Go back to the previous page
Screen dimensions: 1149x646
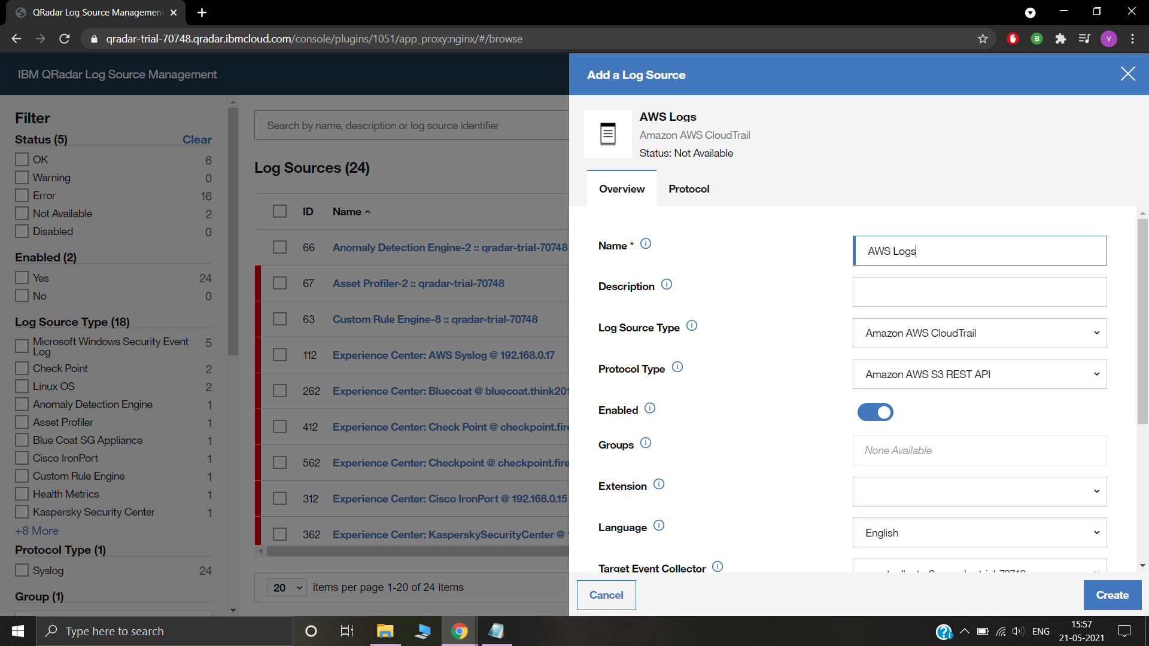[17, 39]
